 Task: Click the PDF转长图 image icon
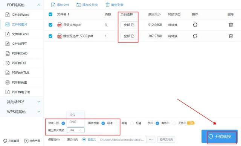coord(8,83)
